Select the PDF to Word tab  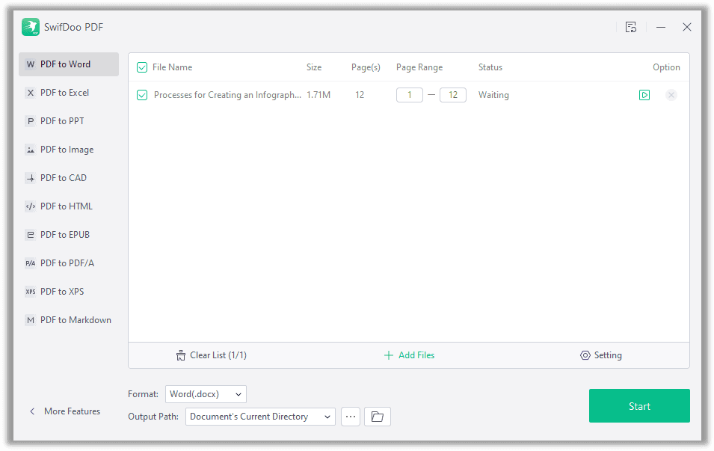(69, 64)
